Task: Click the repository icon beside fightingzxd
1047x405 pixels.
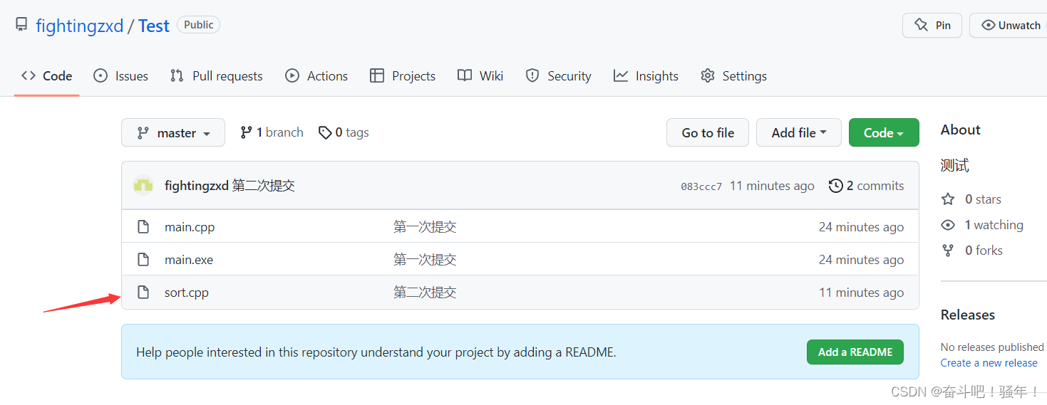Action: pyautogui.click(x=22, y=26)
